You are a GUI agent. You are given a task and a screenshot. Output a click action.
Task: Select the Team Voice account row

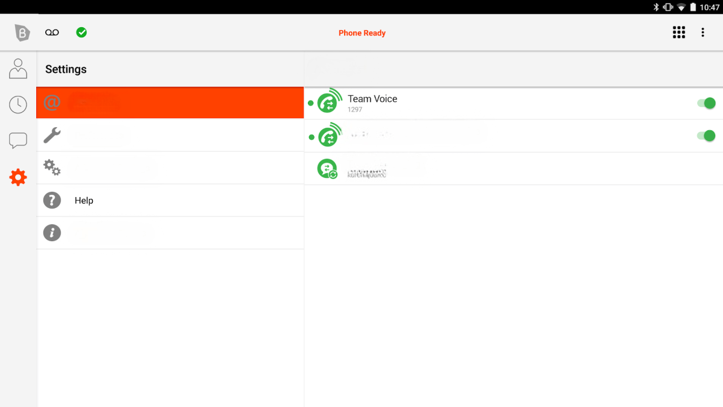(x=482, y=103)
